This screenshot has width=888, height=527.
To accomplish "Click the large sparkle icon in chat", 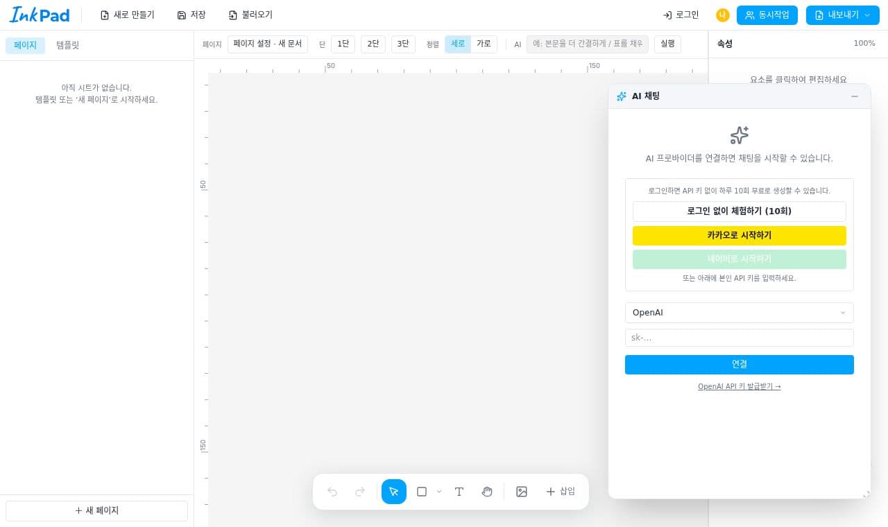I will (740, 135).
